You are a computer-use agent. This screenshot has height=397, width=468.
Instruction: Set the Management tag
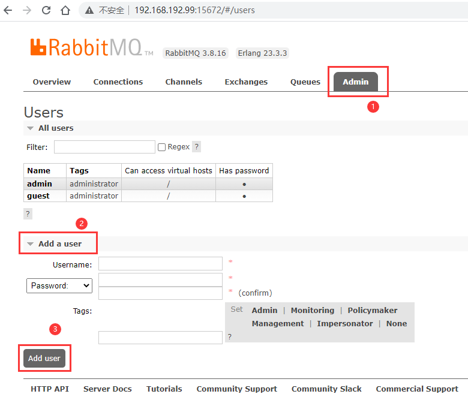click(278, 324)
